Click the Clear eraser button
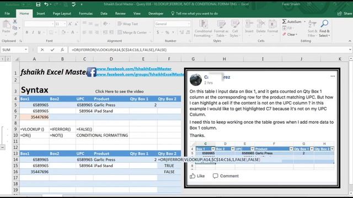 (x=290, y=35)
